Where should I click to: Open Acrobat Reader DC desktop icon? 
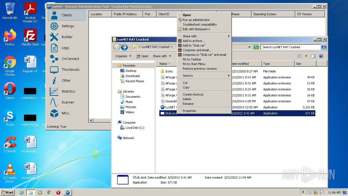click(x=30, y=13)
